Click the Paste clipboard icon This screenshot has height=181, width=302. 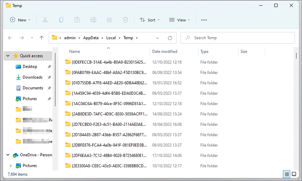click(77, 20)
